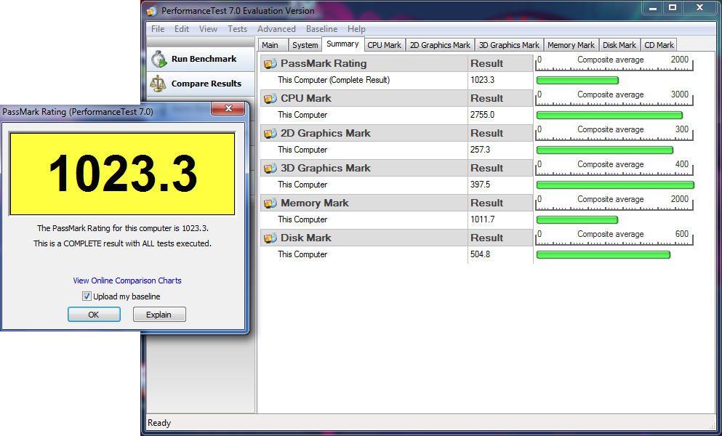722x436 pixels.
Task: Select the 257.3 result value
Action: 481,150
